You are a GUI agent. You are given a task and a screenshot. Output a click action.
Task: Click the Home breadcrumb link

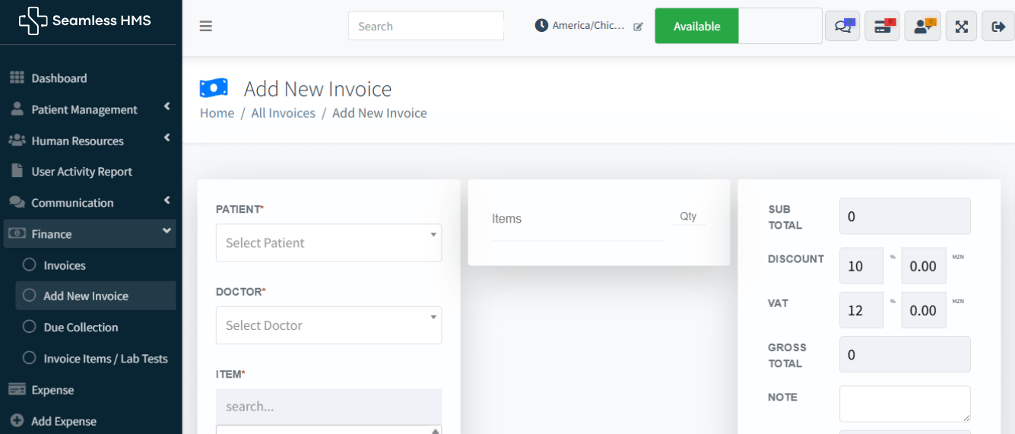click(217, 113)
